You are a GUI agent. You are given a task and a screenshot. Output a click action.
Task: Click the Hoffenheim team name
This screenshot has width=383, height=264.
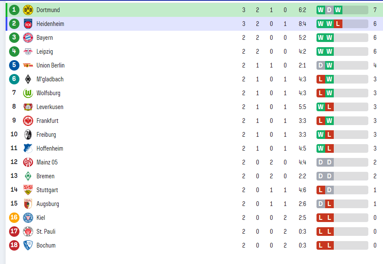point(50,148)
